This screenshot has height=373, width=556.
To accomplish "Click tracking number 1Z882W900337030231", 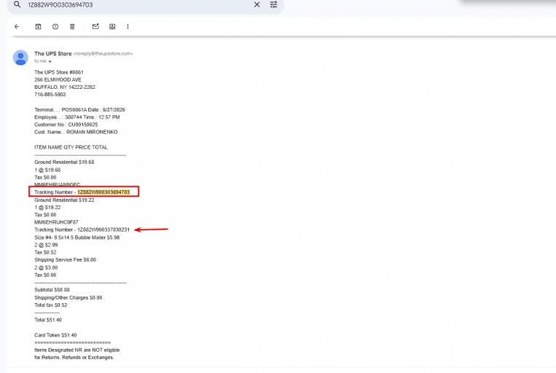I will (103, 229).
